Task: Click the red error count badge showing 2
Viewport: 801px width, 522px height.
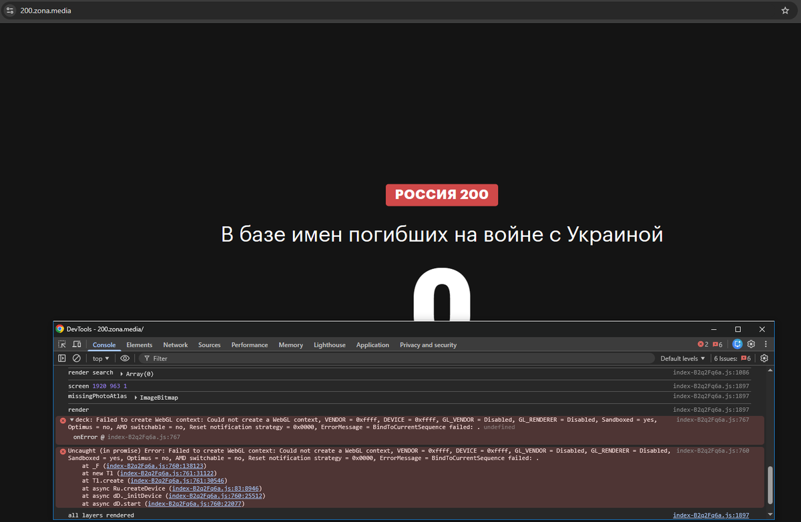Action: click(x=703, y=344)
